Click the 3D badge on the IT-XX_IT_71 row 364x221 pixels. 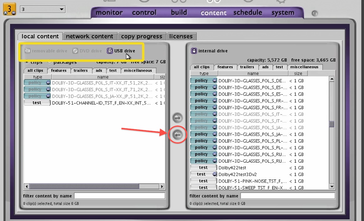point(48,89)
